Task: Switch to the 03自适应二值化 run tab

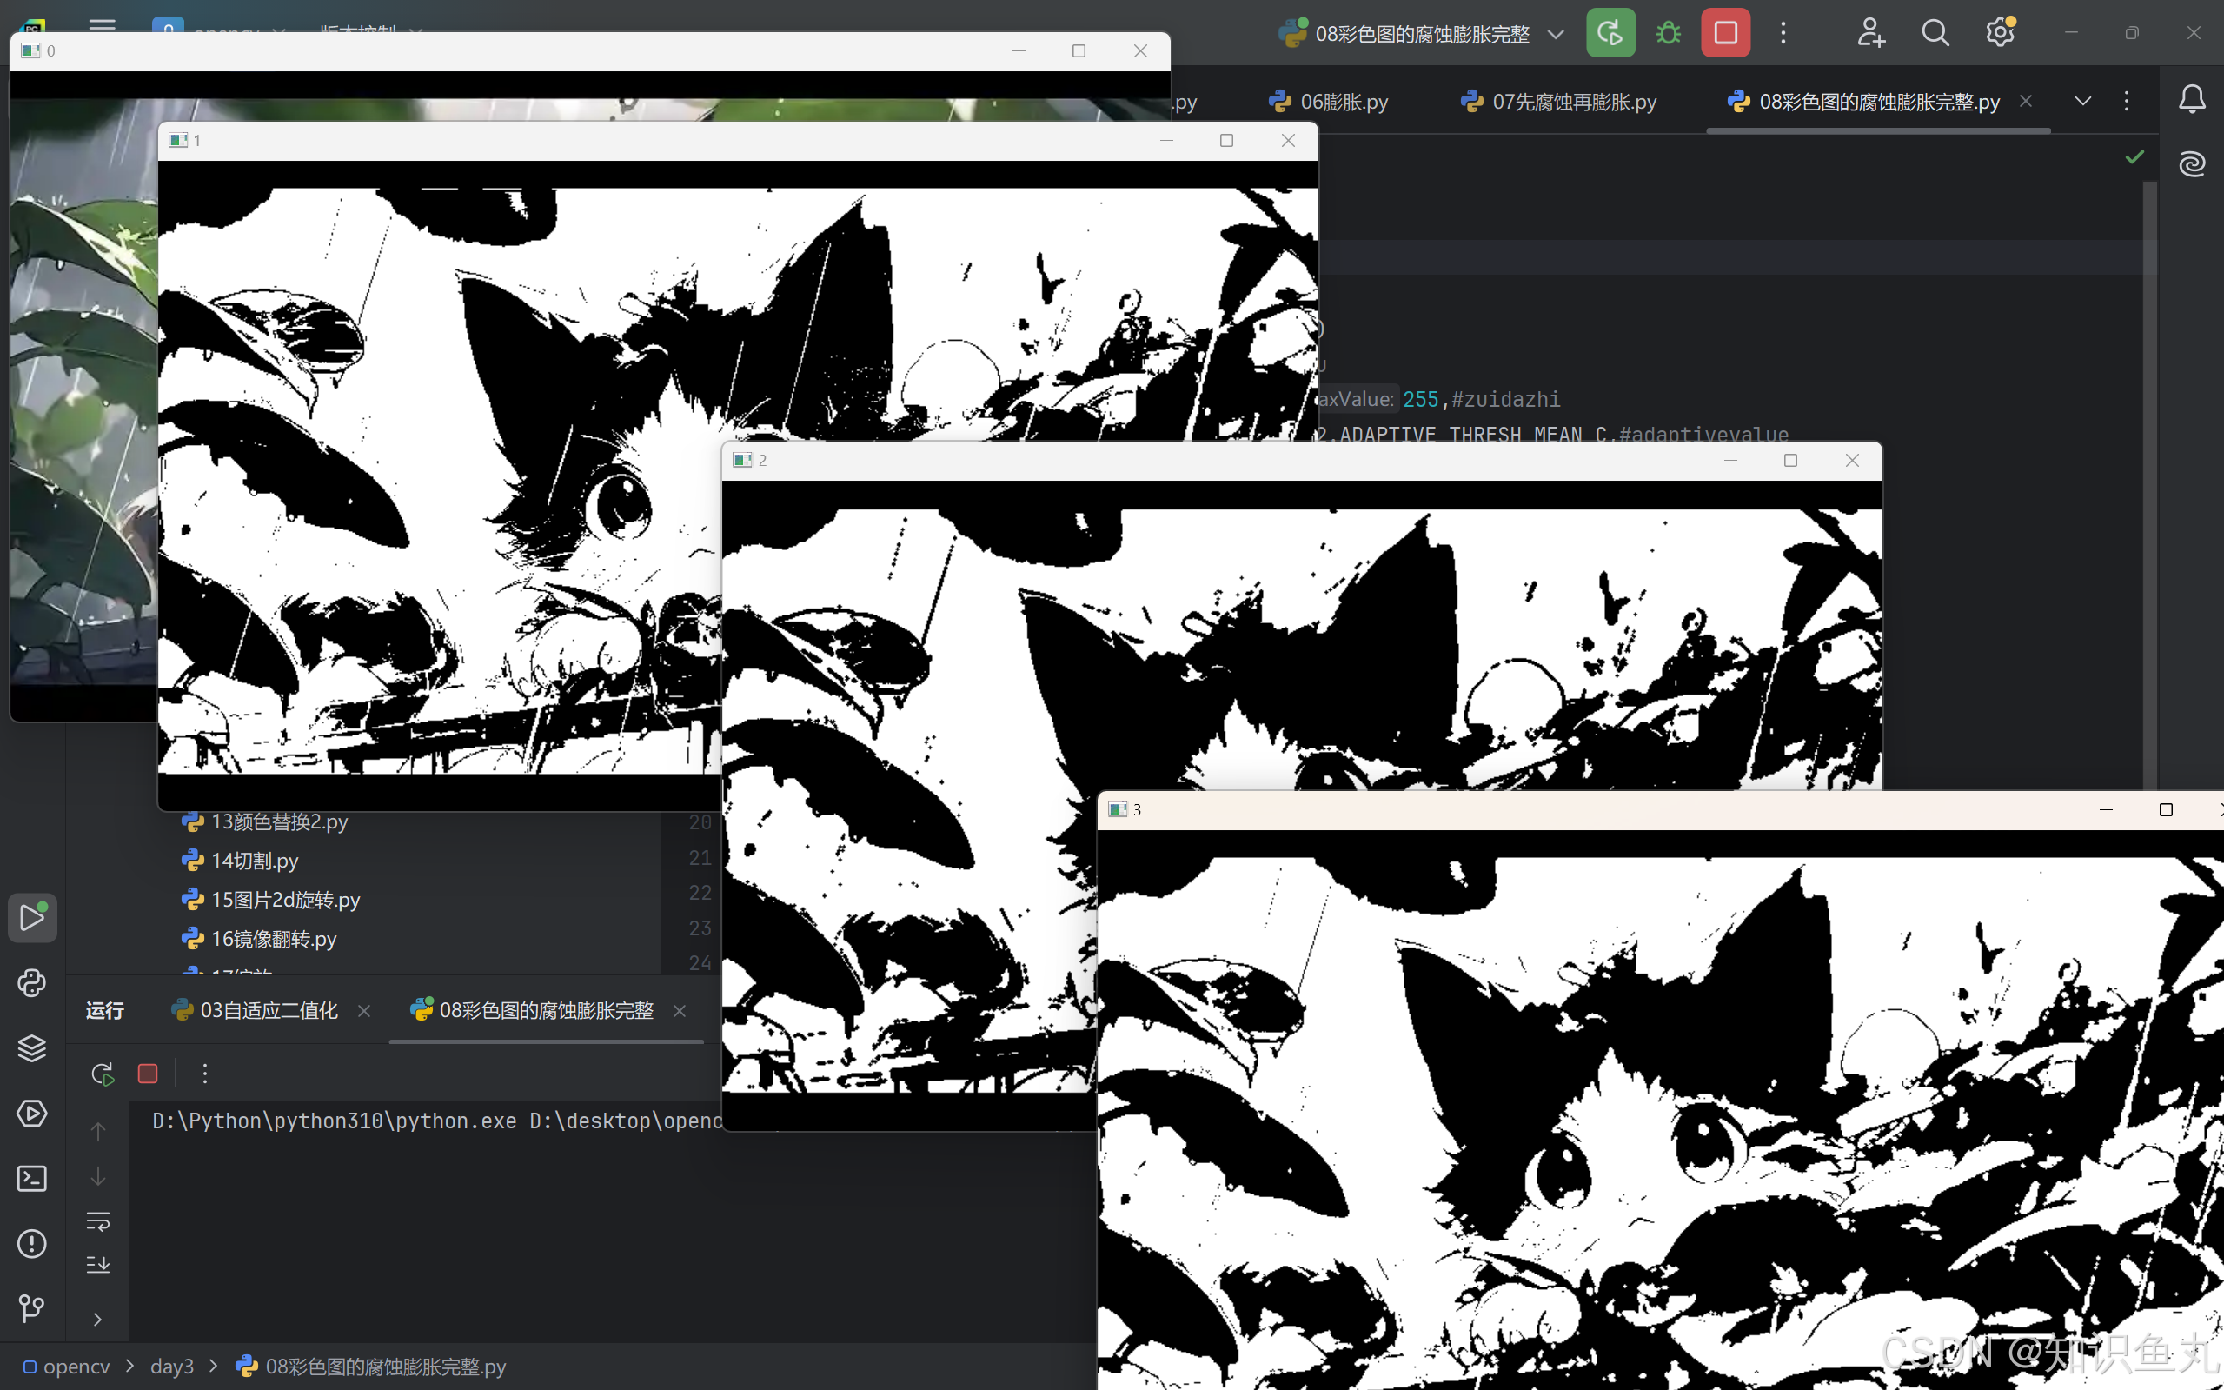Action: coord(269,1010)
